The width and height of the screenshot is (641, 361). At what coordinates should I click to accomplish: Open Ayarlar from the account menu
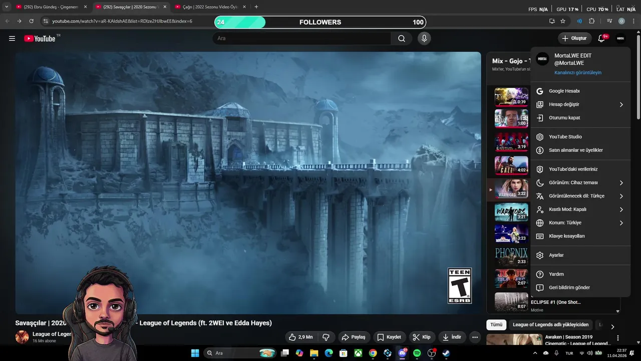point(580,255)
